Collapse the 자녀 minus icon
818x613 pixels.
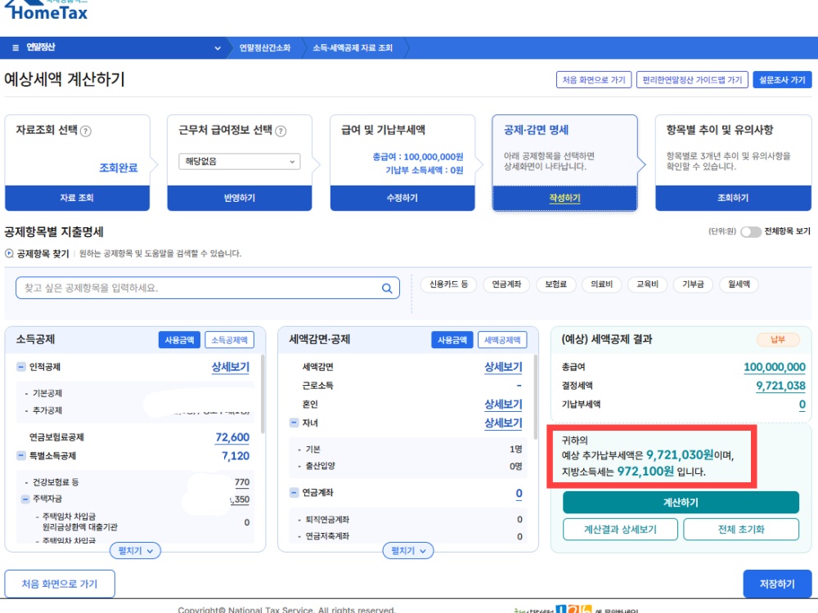(x=294, y=423)
